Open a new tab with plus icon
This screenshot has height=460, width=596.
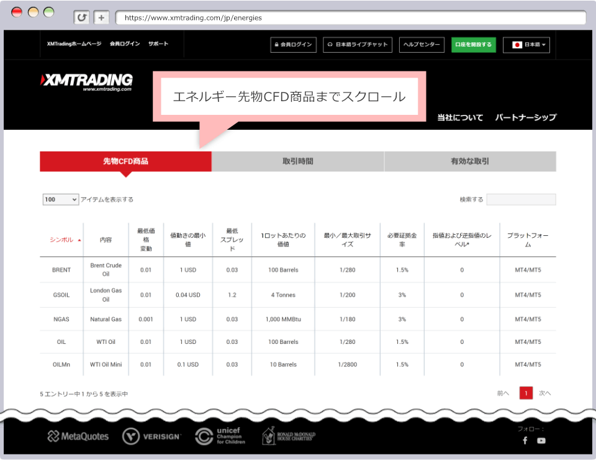click(x=102, y=17)
